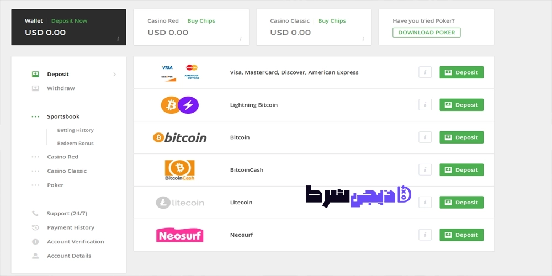The image size is (552, 276).
Task: Click the Support (24/7) phone icon
Action: pos(35,213)
